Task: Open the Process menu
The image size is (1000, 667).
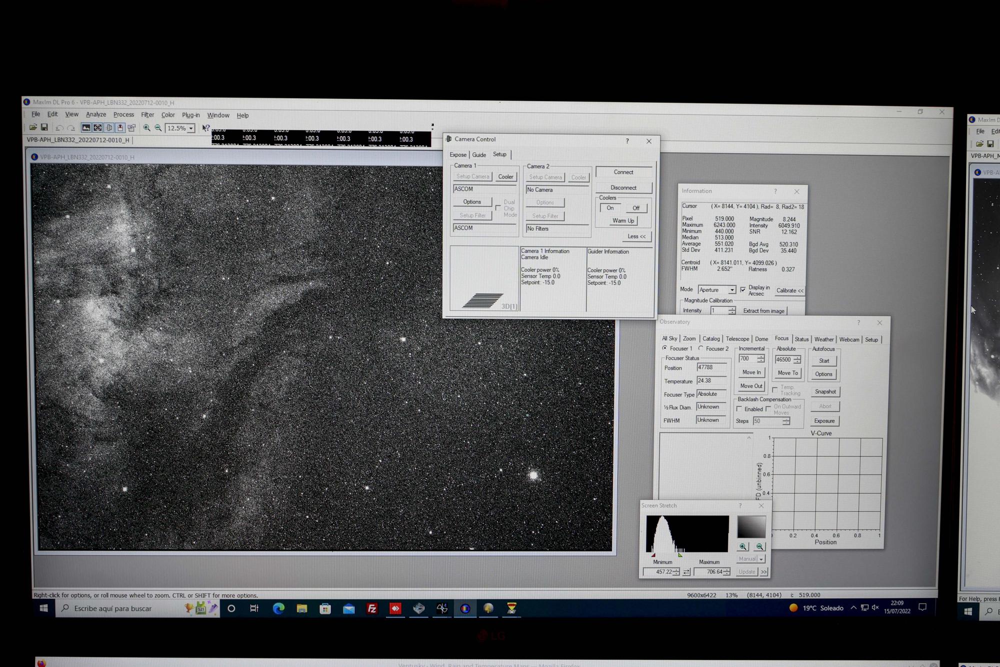Action: point(123,115)
